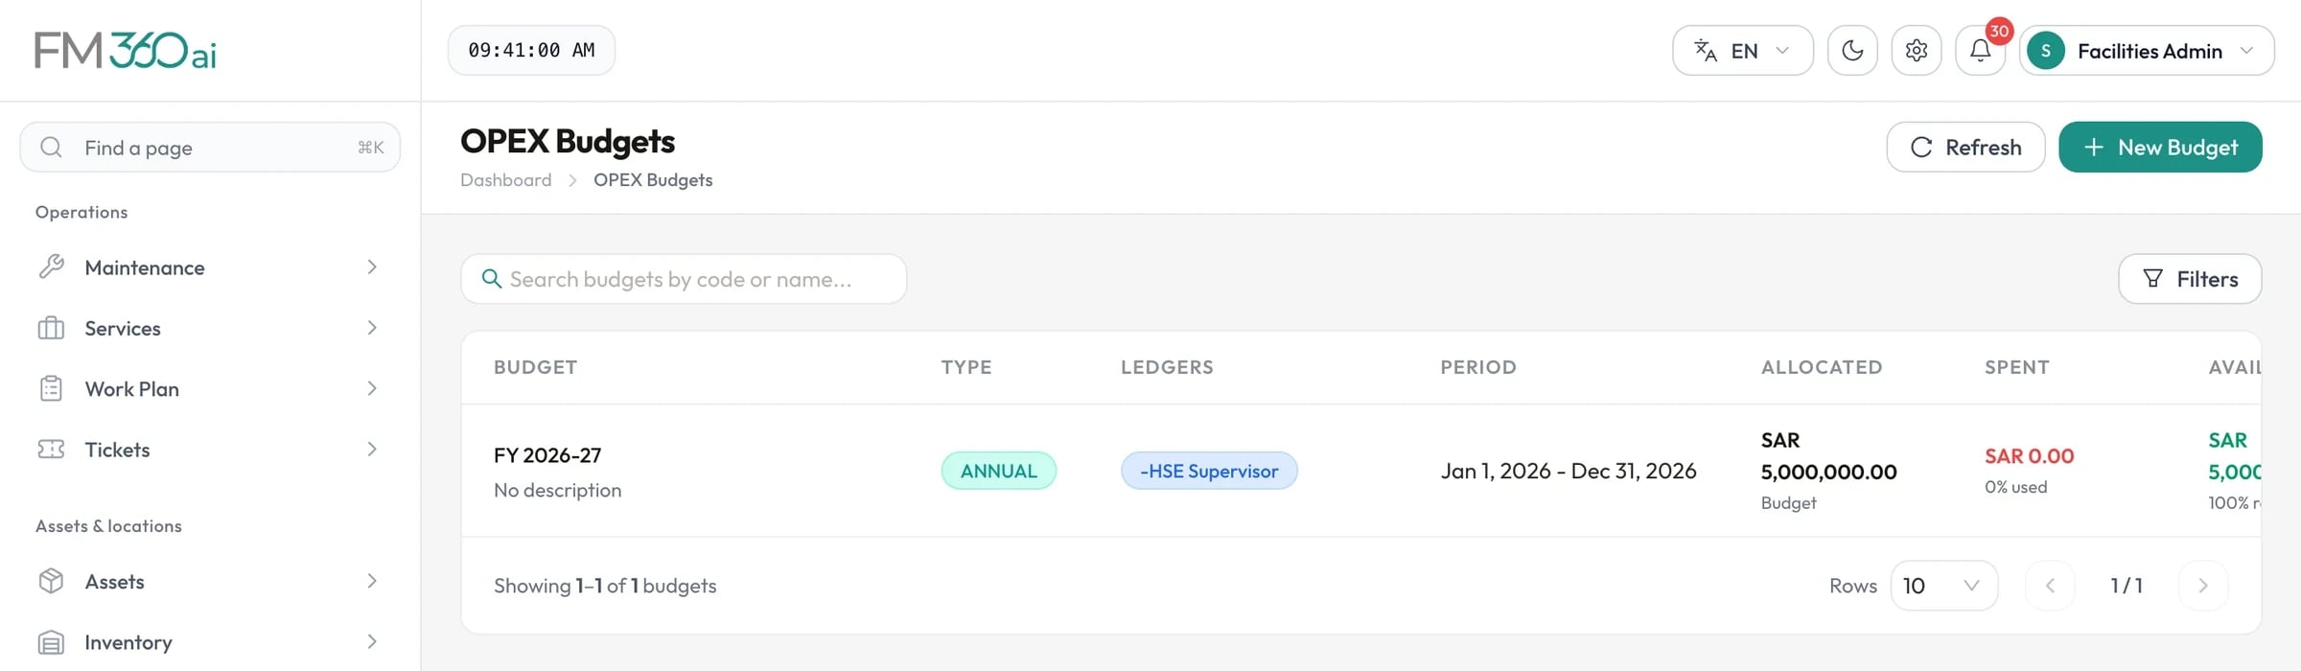
Task: Click the New Budget button
Action: pos(2160,147)
